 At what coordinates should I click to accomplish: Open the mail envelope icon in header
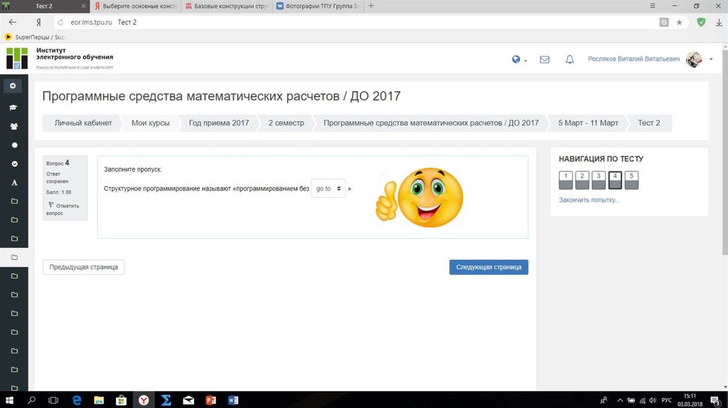point(545,60)
